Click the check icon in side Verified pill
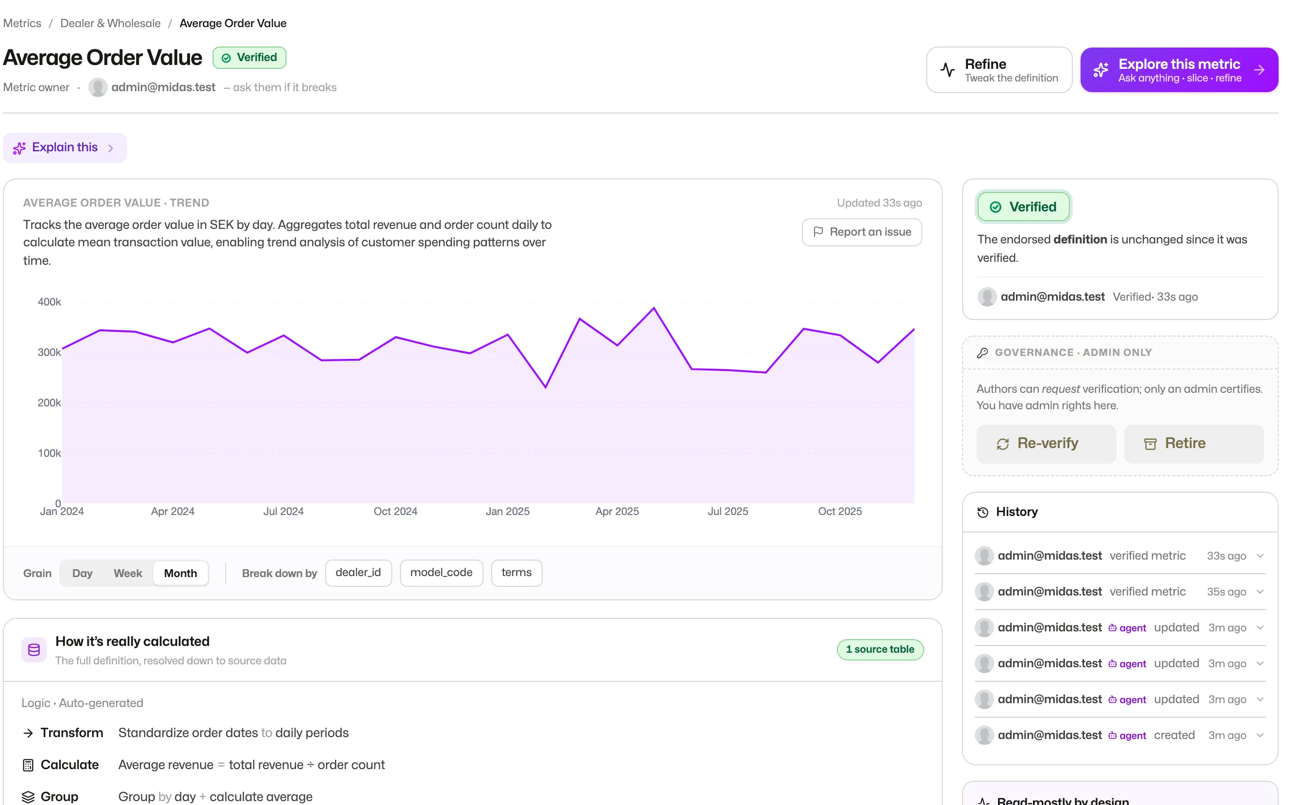Image resolution: width=1299 pixels, height=805 pixels. [x=995, y=207]
